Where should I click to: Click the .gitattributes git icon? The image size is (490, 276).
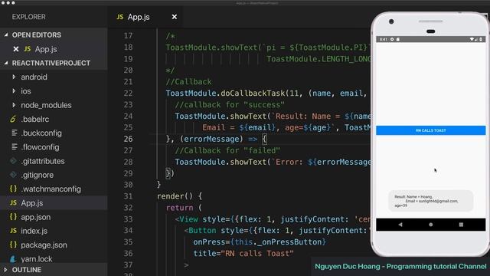[x=13, y=161]
